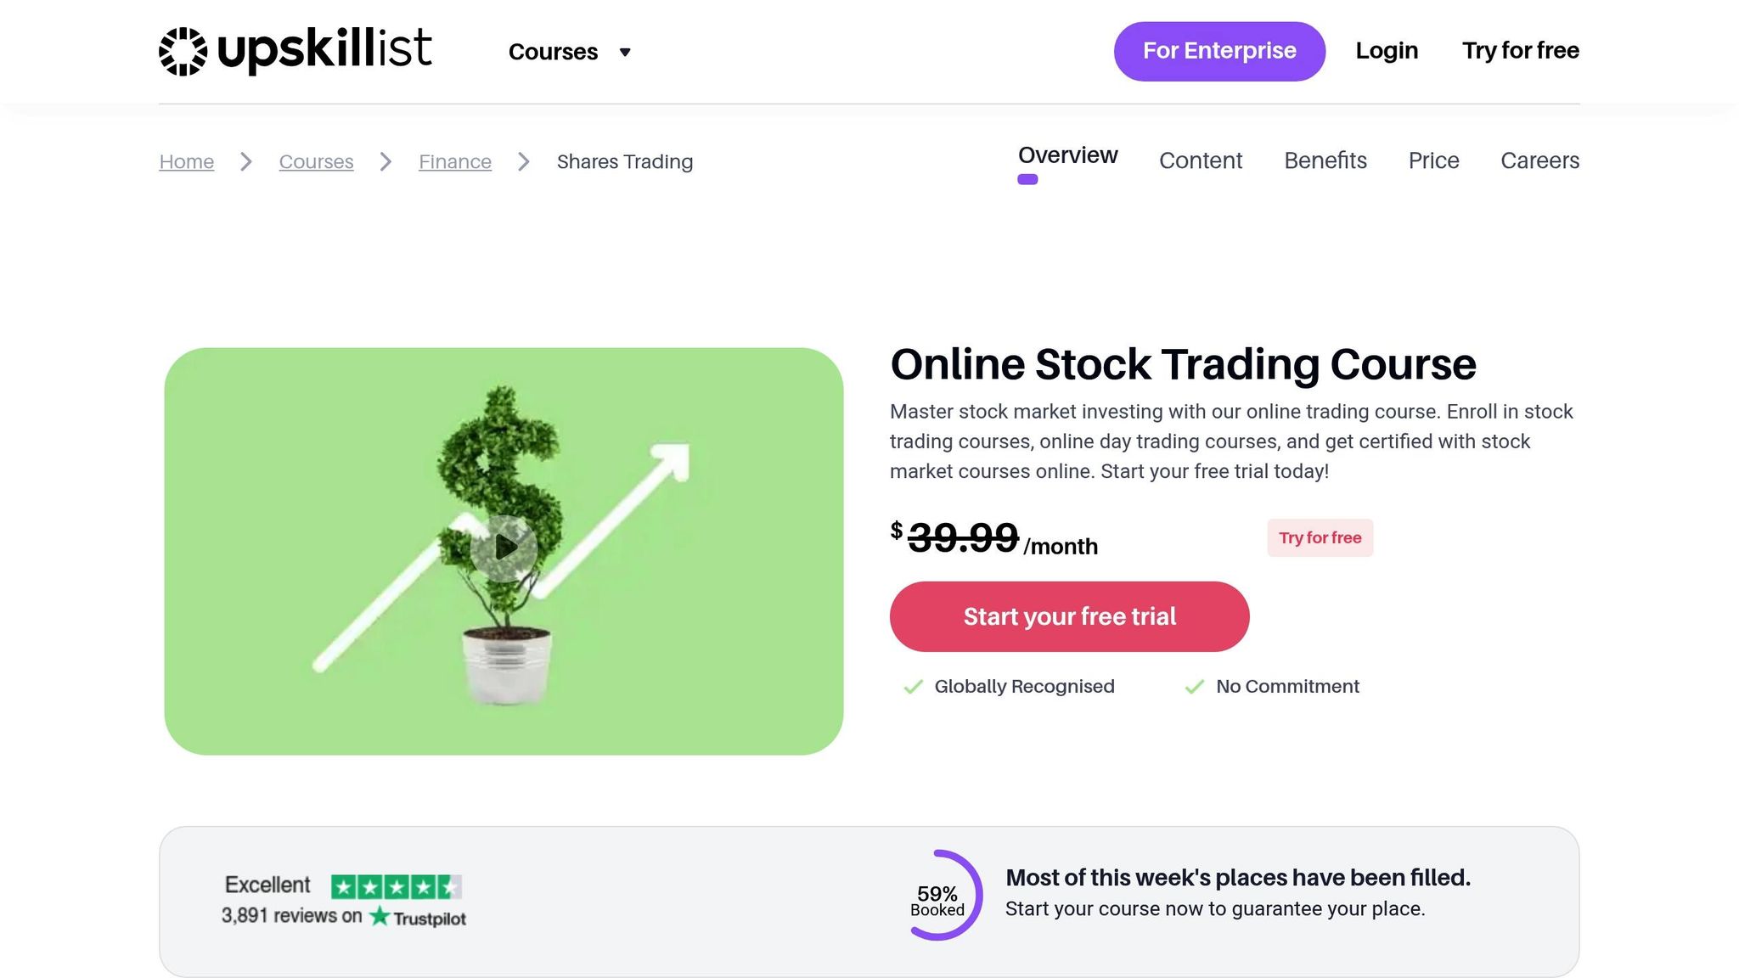
Task: Click the green Globally Recognised checkmark
Action: (913, 687)
